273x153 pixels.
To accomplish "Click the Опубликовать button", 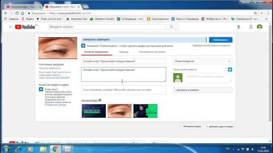I will [x=221, y=40].
